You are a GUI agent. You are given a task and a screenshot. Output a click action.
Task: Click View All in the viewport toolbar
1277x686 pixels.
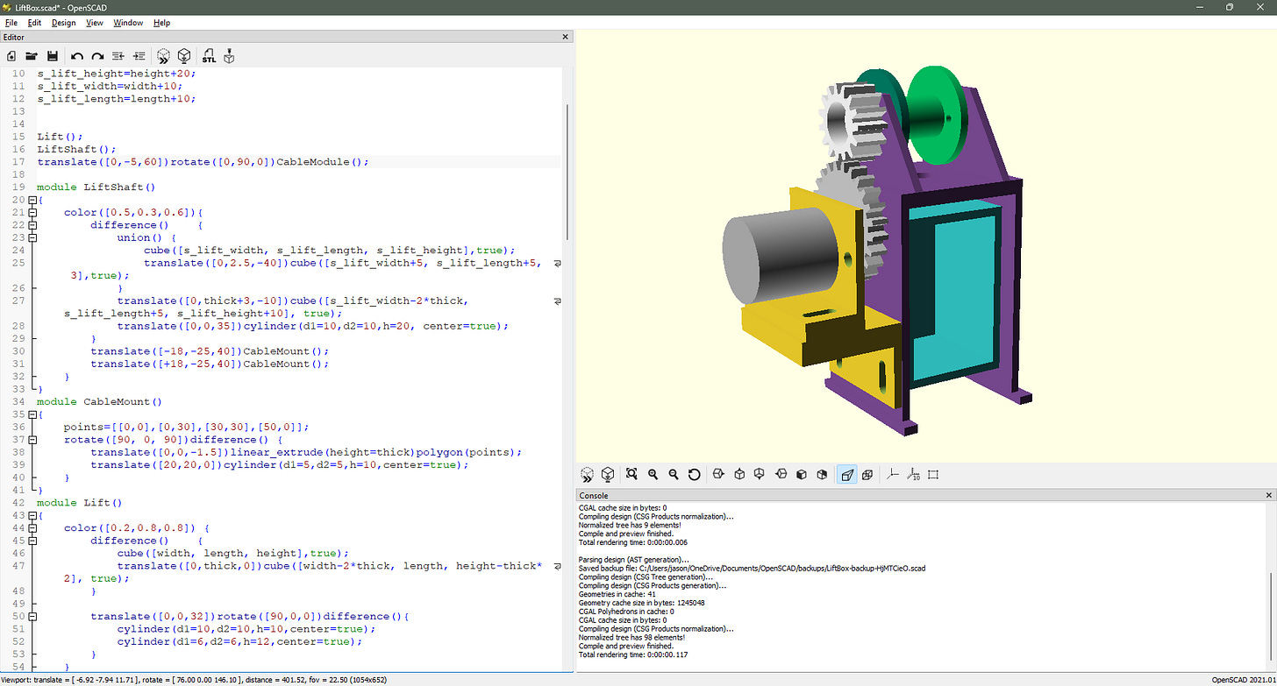coord(631,474)
